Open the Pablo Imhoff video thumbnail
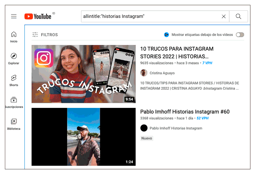Image resolution: width=255 pixels, height=173 pixels. tap(83, 137)
